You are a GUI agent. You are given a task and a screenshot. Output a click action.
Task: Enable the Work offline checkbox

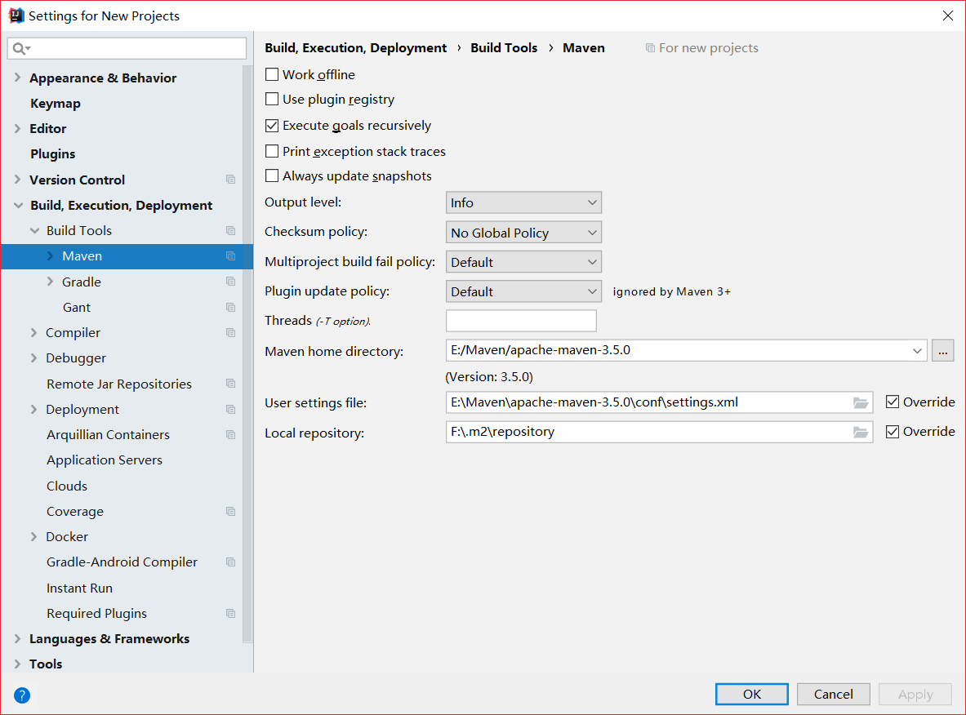tap(273, 74)
